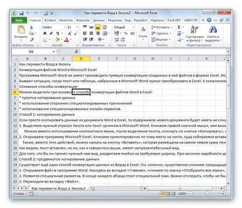Insert a new worksheet tab
The width and height of the screenshot is (242, 208).
pyautogui.click(x=93, y=189)
